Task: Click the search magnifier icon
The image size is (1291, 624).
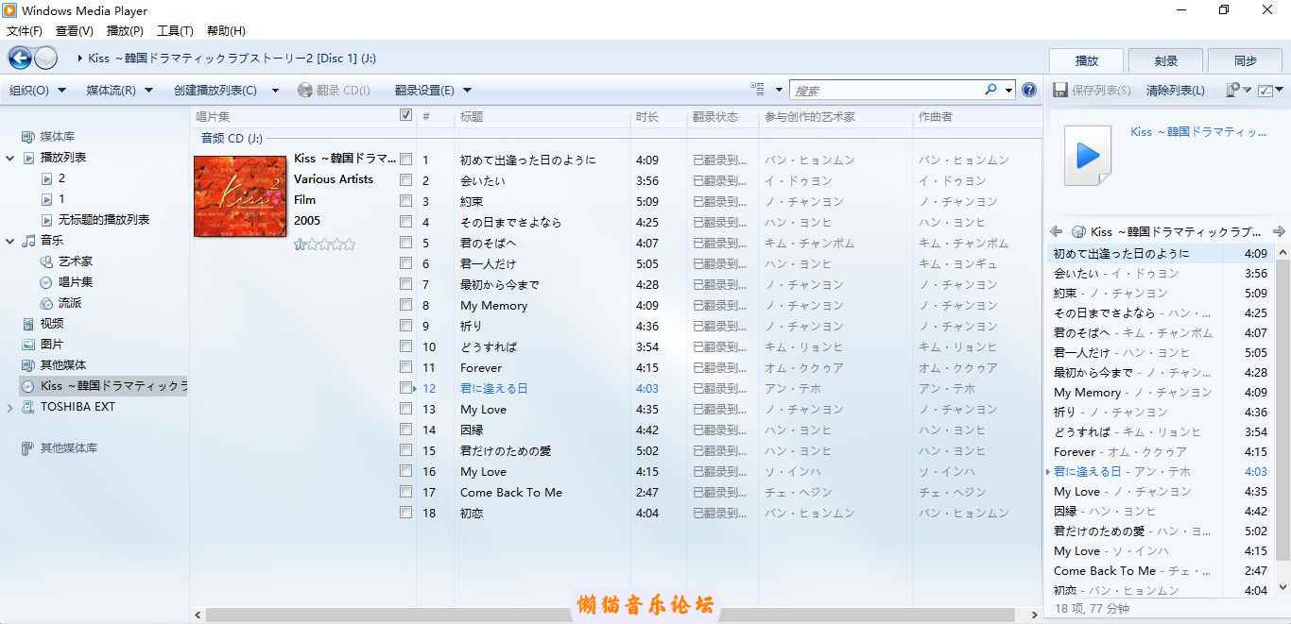Action: (x=990, y=90)
